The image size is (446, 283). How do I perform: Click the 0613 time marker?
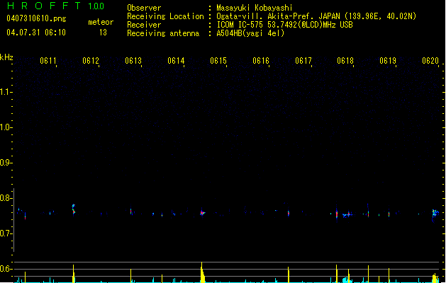click(133, 61)
